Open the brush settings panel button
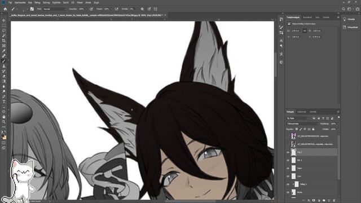 [x=32, y=9]
